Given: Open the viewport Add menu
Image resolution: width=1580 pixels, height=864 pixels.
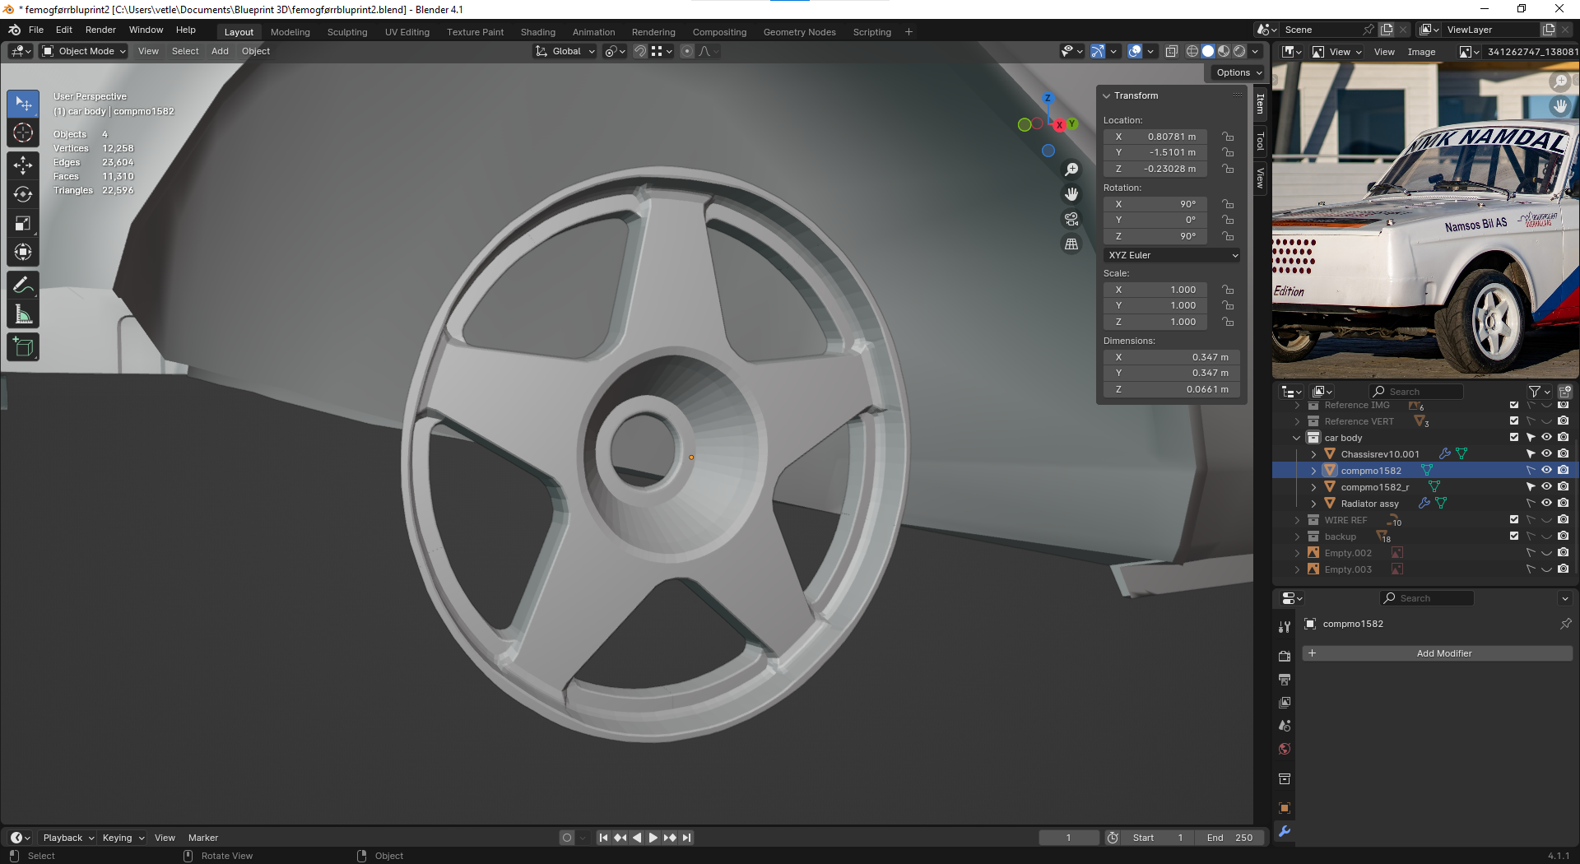Looking at the screenshot, I should (x=220, y=51).
